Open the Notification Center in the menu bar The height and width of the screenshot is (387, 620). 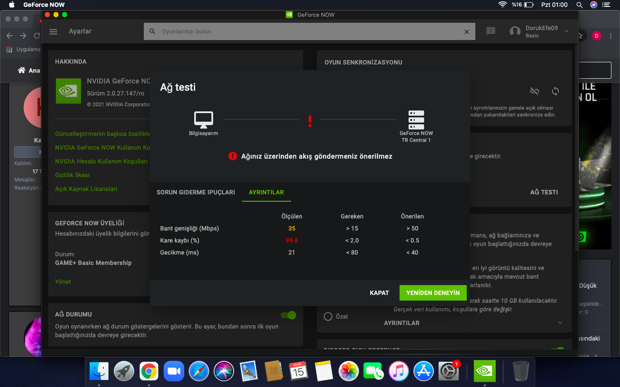(606, 5)
